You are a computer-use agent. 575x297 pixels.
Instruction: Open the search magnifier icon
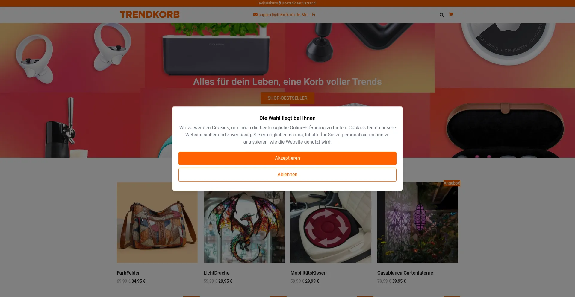coord(441,15)
